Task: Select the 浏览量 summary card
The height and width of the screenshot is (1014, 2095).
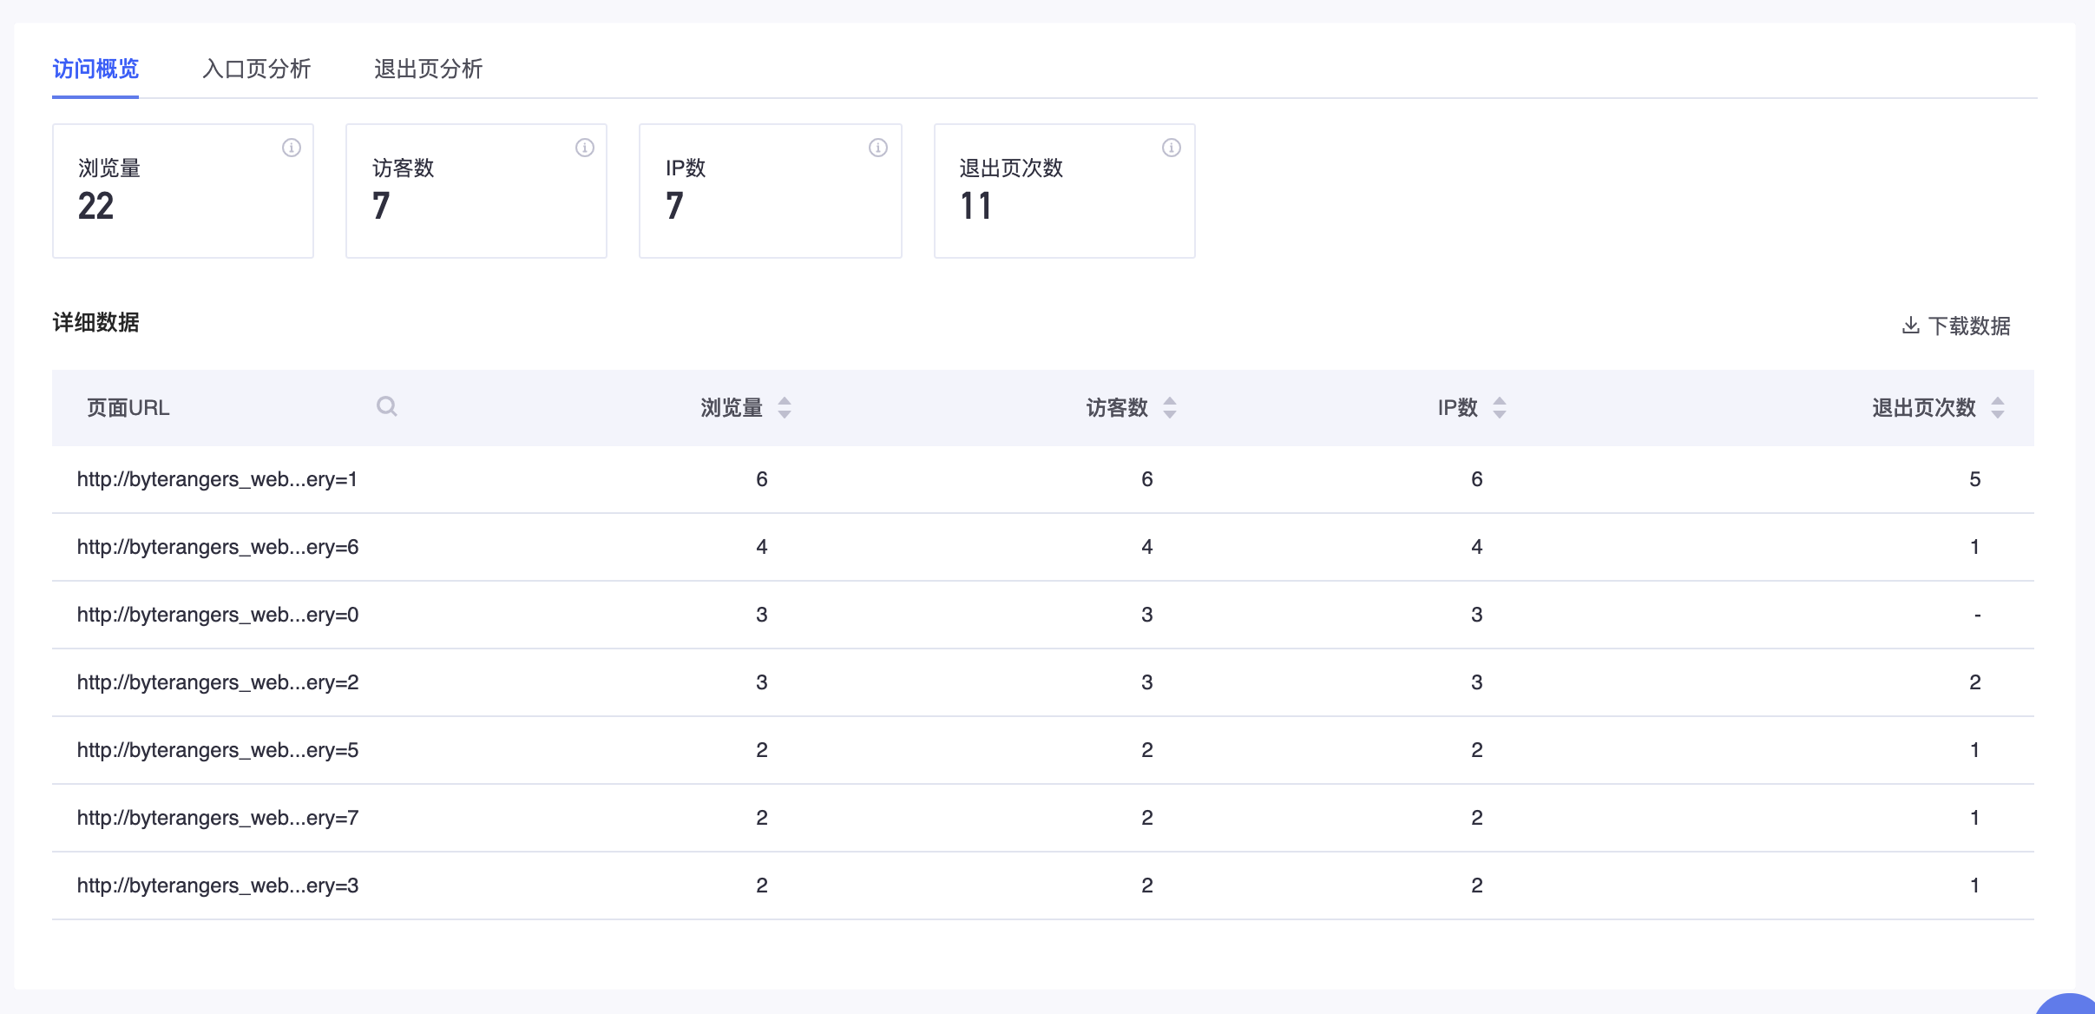Action: tap(183, 191)
